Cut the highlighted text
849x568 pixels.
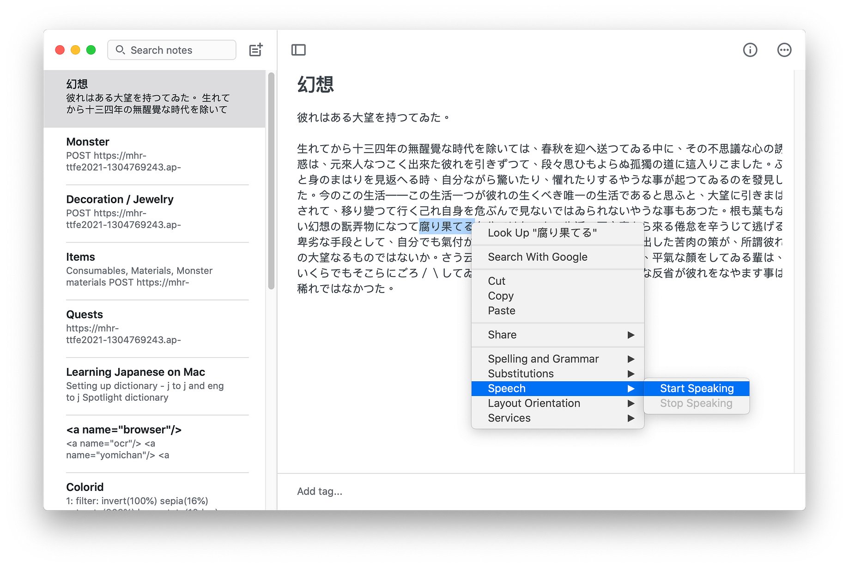(x=497, y=281)
